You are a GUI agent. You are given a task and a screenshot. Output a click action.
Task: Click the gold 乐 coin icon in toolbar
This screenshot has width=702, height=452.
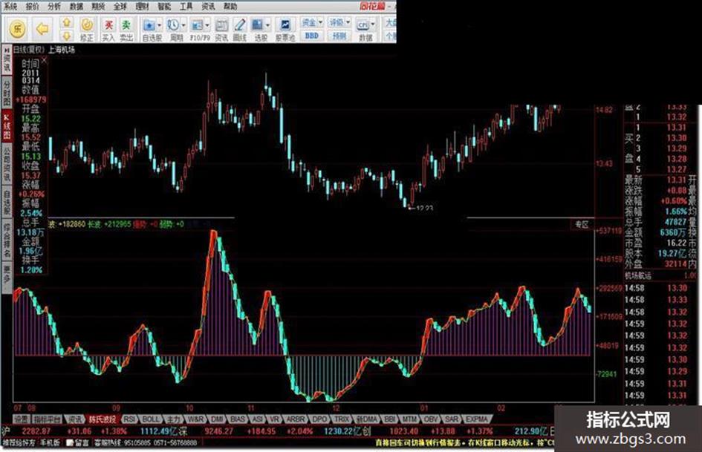tap(18, 29)
